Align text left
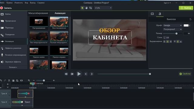Screen dimensions: 194x109 coord(164,41)
